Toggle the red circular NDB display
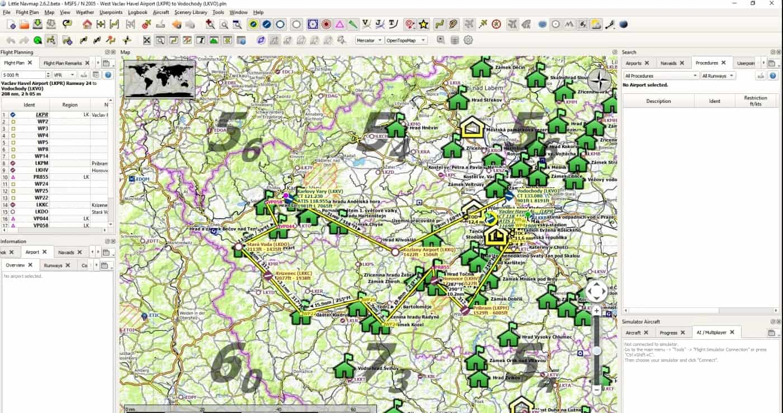The height and width of the screenshot is (413, 783). [326, 24]
